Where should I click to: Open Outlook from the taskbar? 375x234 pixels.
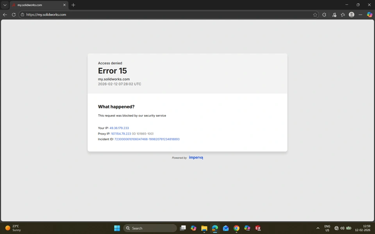tap(225, 228)
